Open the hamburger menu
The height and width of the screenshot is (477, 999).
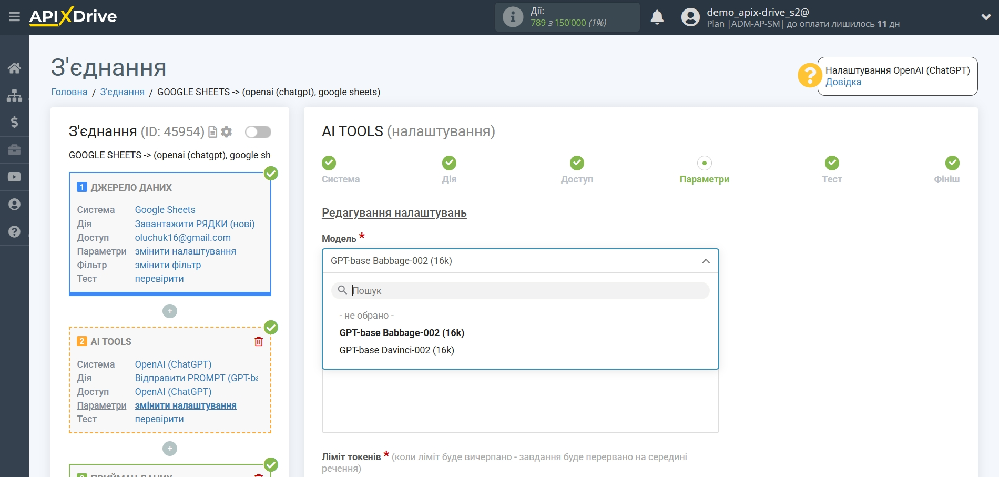click(14, 17)
